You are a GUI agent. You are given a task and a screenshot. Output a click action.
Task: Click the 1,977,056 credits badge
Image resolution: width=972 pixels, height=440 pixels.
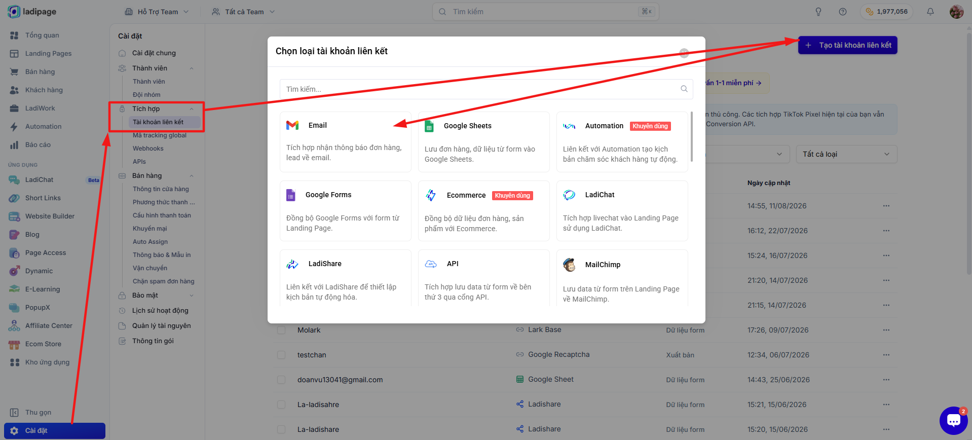click(886, 12)
